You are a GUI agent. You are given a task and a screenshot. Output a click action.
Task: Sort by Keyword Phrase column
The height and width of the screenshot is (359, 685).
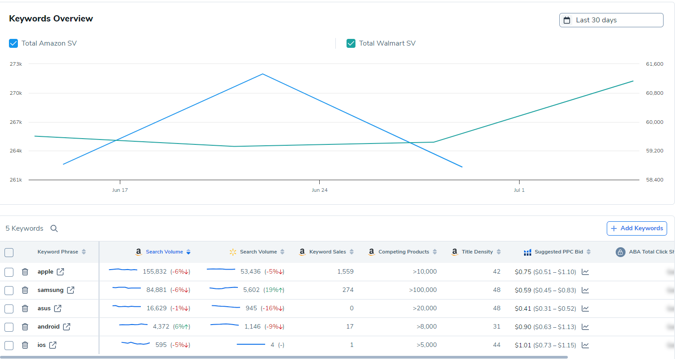(x=84, y=252)
